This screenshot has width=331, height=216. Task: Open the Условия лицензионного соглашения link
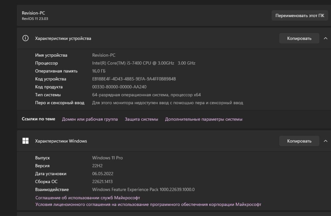[148, 204]
